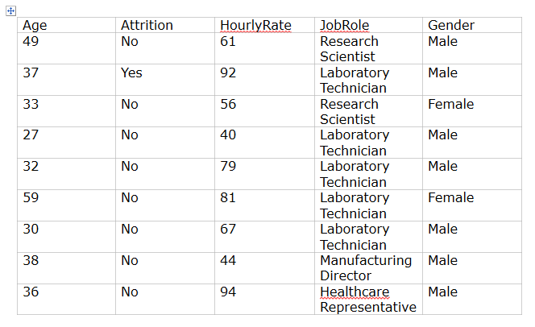Click the hourly rate 44 cell
Viewport: 535px width, 327px height.
tap(228, 260)
